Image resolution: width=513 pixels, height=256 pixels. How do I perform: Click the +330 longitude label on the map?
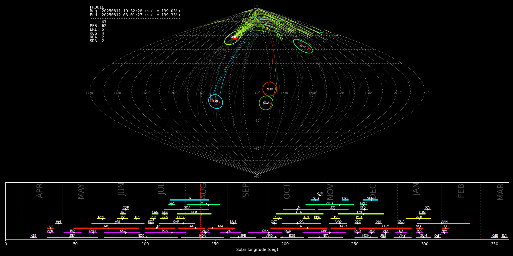pos(284,93)
